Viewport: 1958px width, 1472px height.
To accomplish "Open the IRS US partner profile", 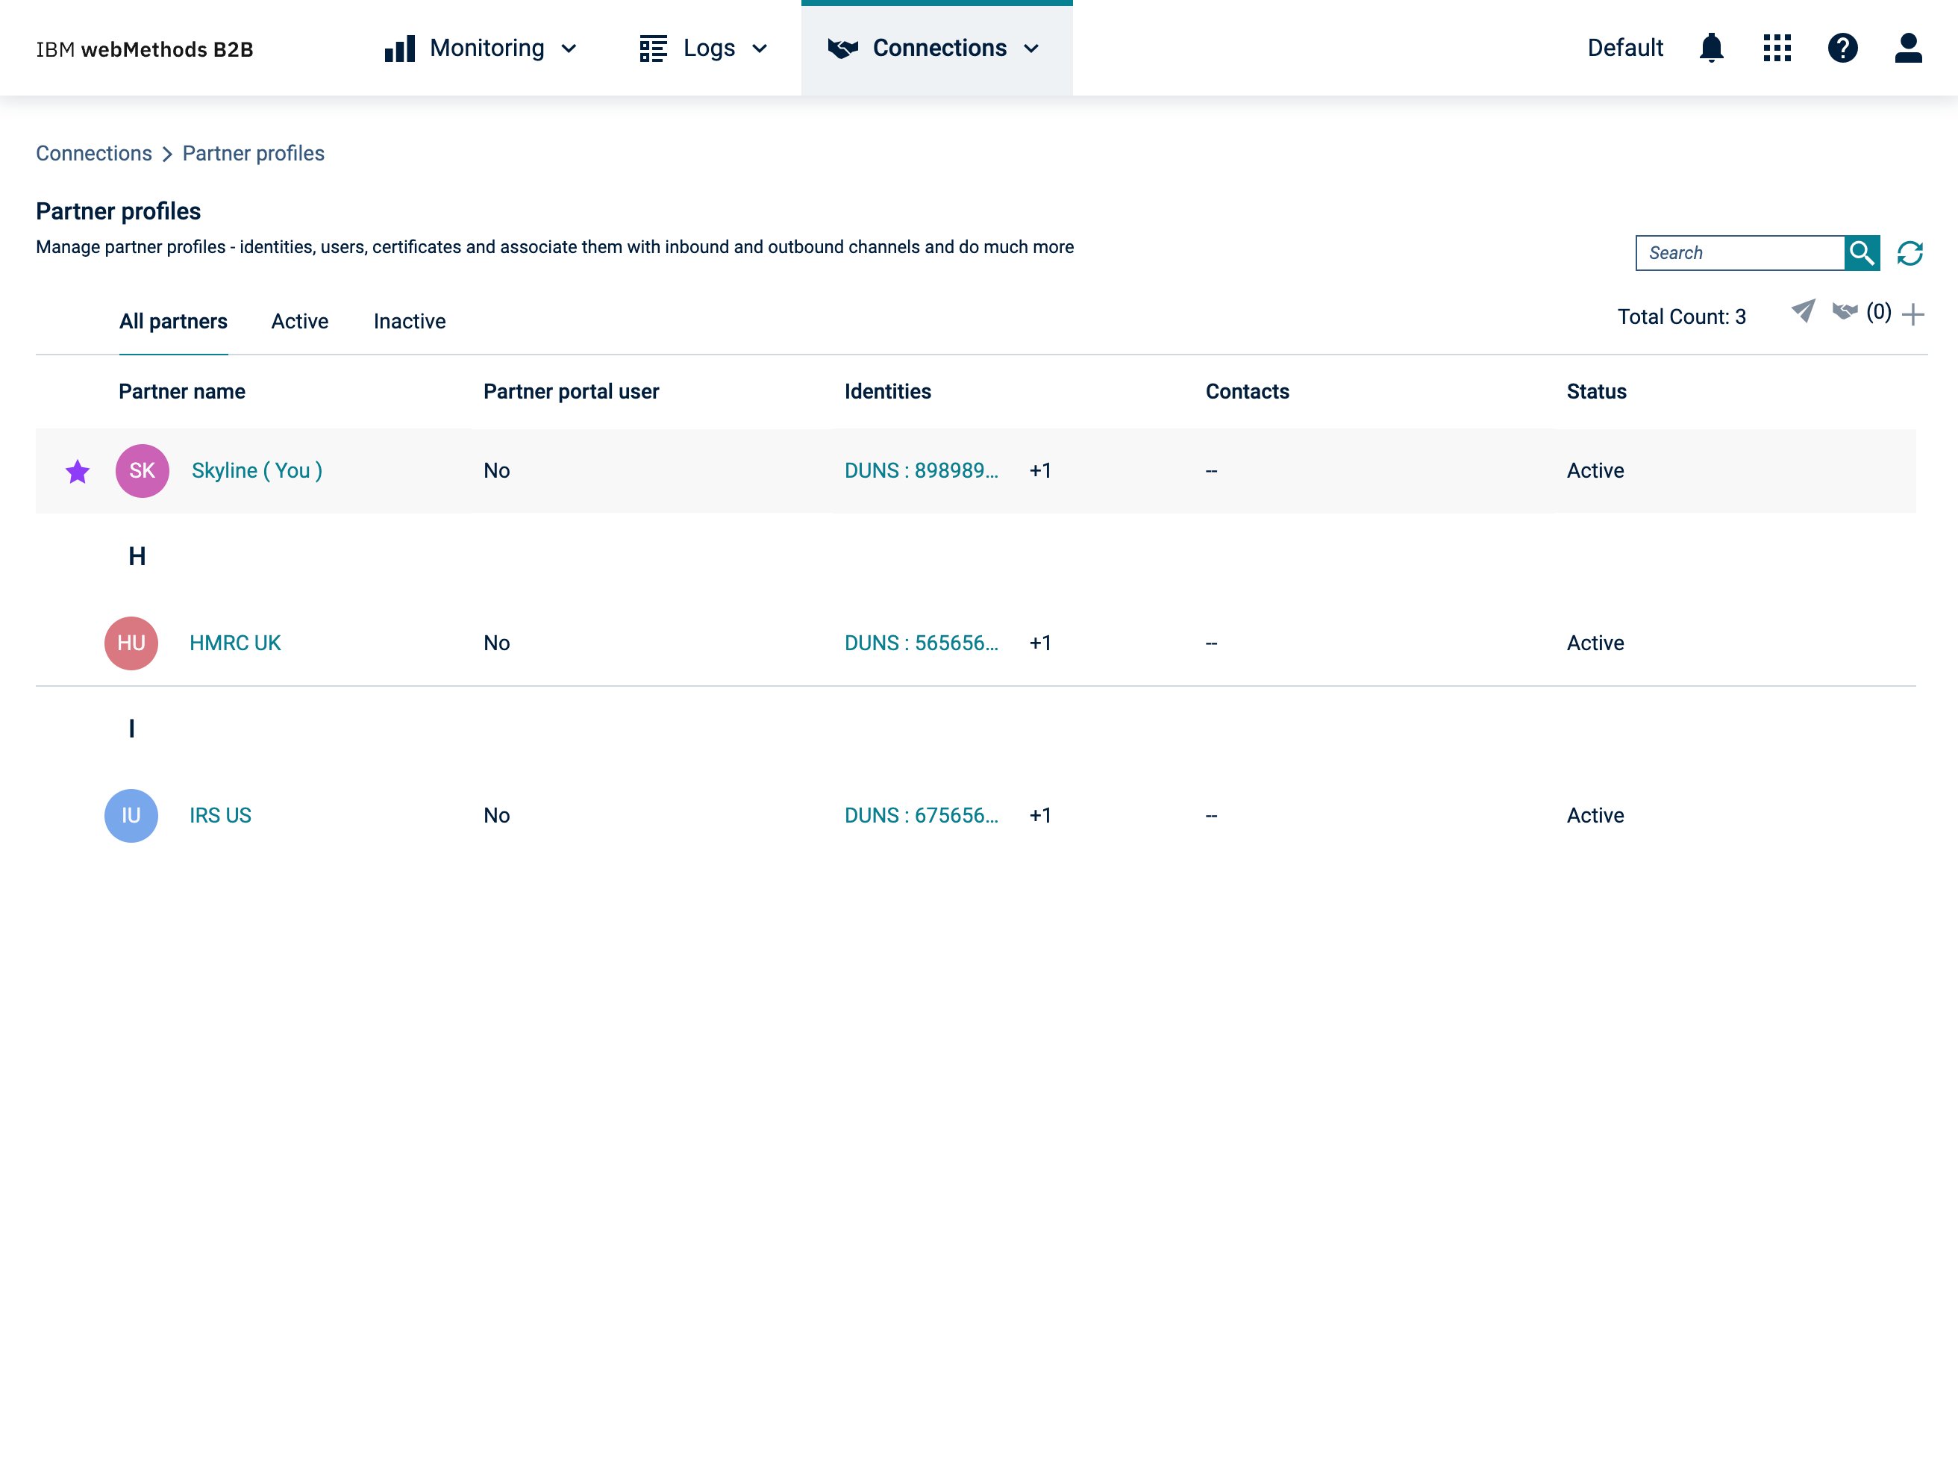I will [220, 817].
